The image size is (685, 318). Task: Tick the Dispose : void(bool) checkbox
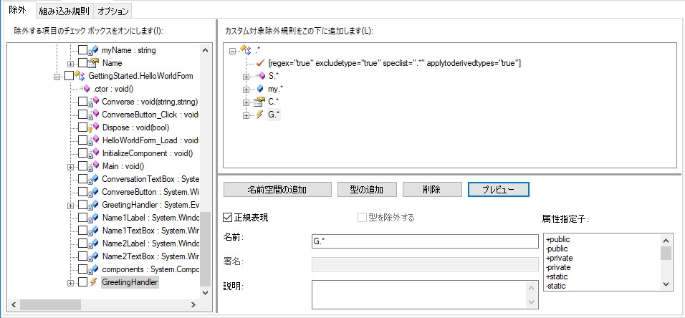[82, 127]
